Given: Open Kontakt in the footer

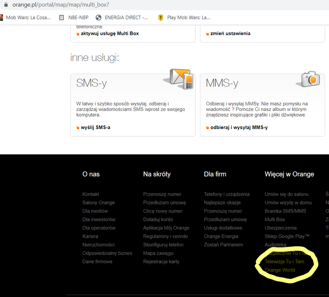Looking at the screenshot, I should (91, 194).
